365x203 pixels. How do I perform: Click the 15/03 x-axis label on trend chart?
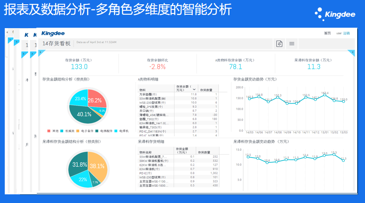(344, 132)
